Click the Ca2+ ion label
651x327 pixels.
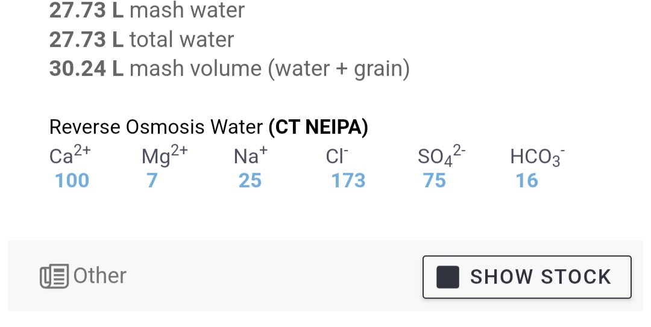click(69, 156)
